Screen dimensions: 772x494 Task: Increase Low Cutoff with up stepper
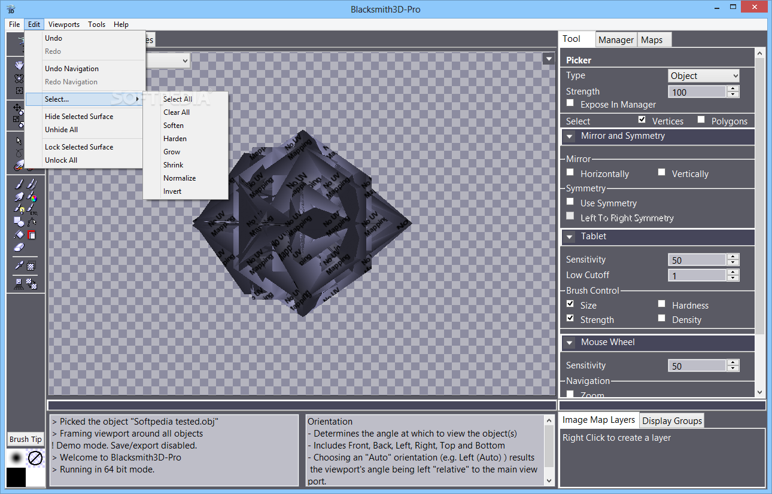pos(733,272)
